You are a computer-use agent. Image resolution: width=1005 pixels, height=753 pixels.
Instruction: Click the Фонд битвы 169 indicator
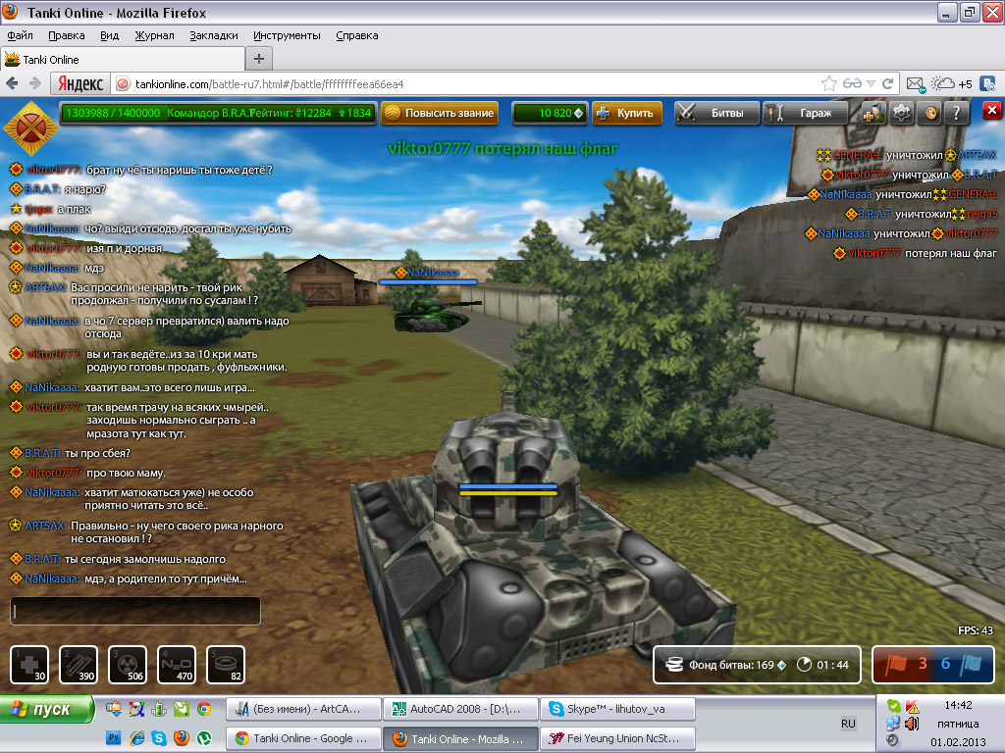[x=725, y=665]
